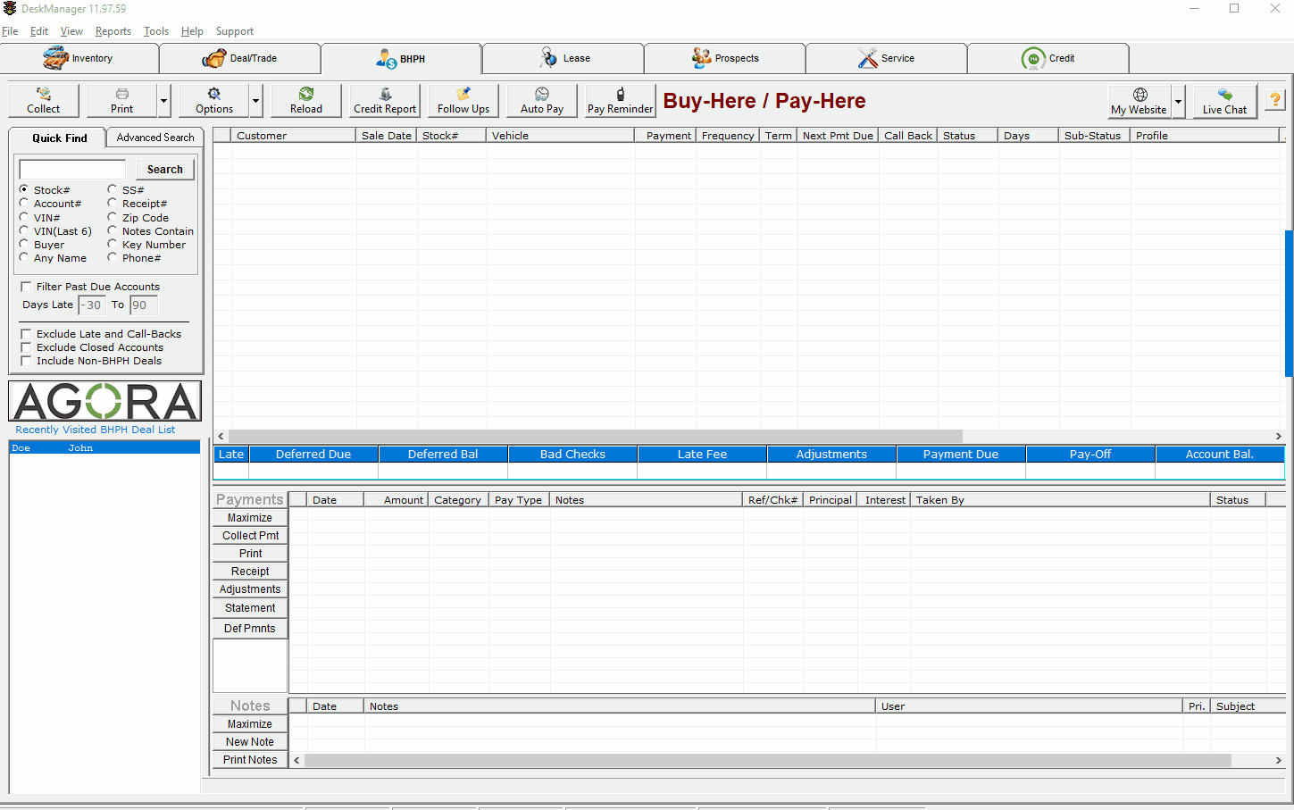Select Doe John in recently visited list
This screenshot has width=1294, height=810.
pos(104,447)
